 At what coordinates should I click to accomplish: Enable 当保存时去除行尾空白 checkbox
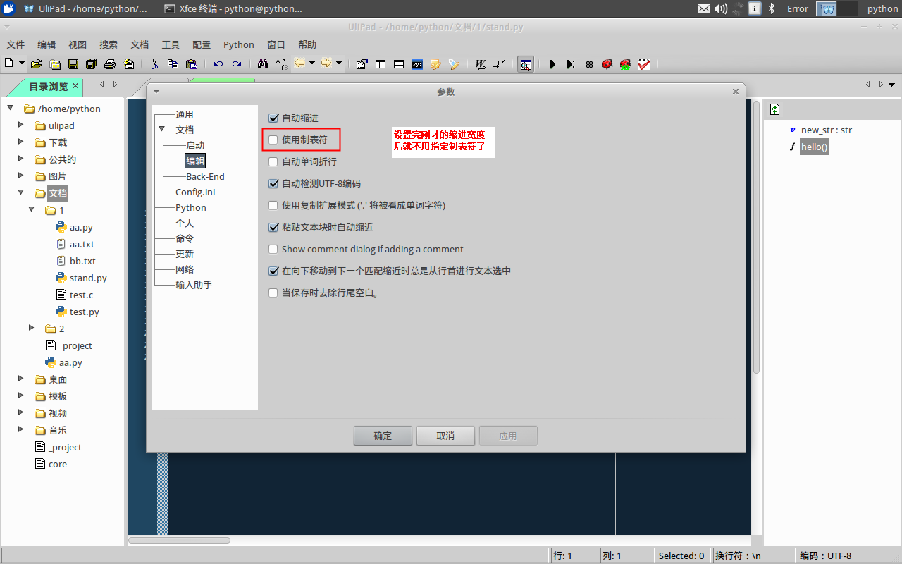click(x=273, y=293)
